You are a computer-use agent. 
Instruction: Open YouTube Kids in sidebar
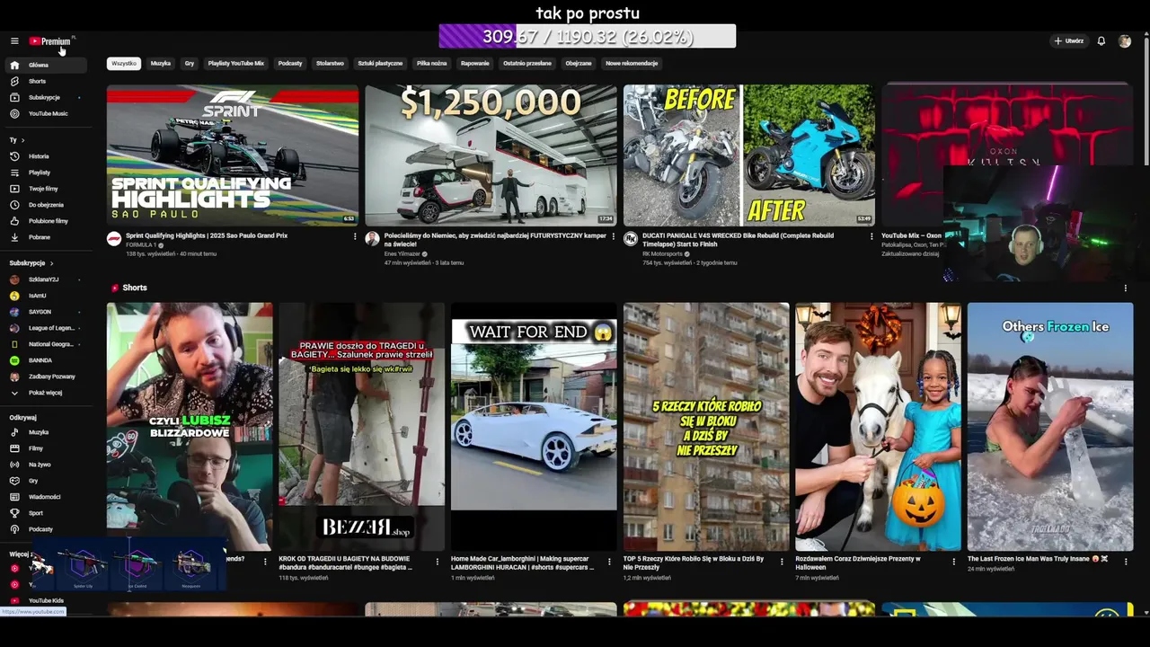[x=45, y=600]
